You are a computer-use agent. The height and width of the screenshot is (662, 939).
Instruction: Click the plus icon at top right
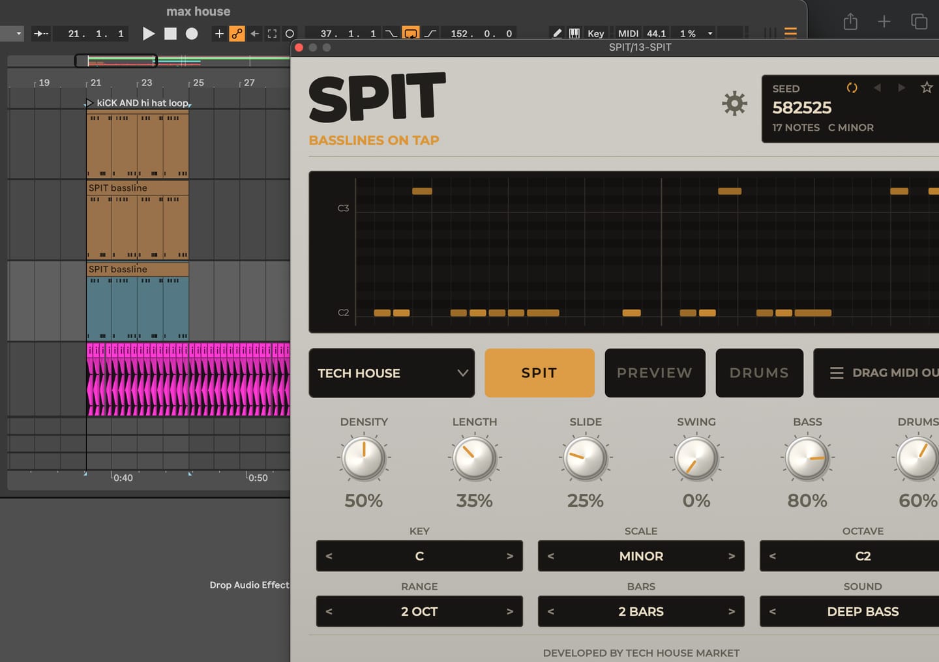(884, 22)
